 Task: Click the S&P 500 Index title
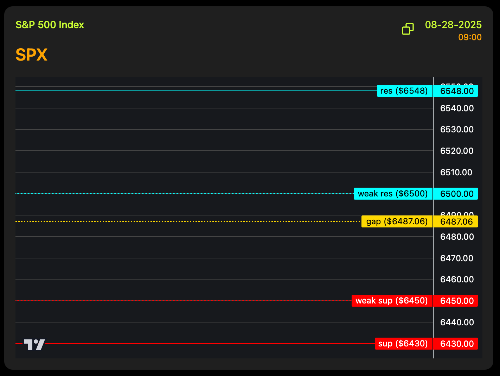(50, 25)
